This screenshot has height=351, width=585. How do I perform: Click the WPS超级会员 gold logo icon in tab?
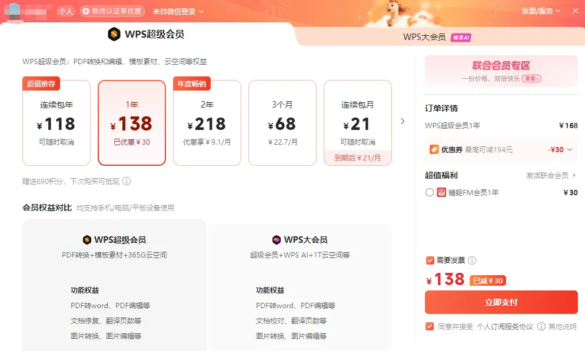click(114, 34)
